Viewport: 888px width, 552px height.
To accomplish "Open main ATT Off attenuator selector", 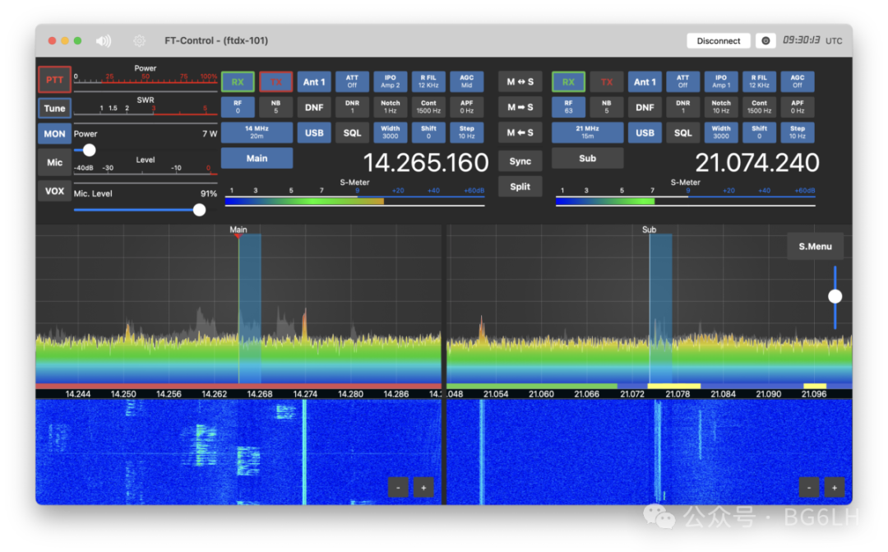I will click(x=352, y=81).
